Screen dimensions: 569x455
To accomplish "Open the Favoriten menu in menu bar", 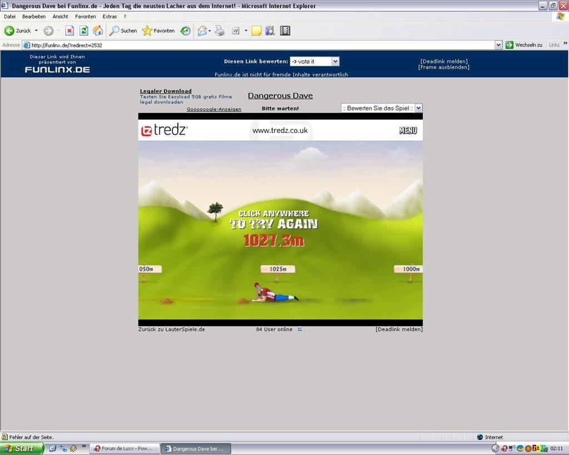I will click(85, 17).
